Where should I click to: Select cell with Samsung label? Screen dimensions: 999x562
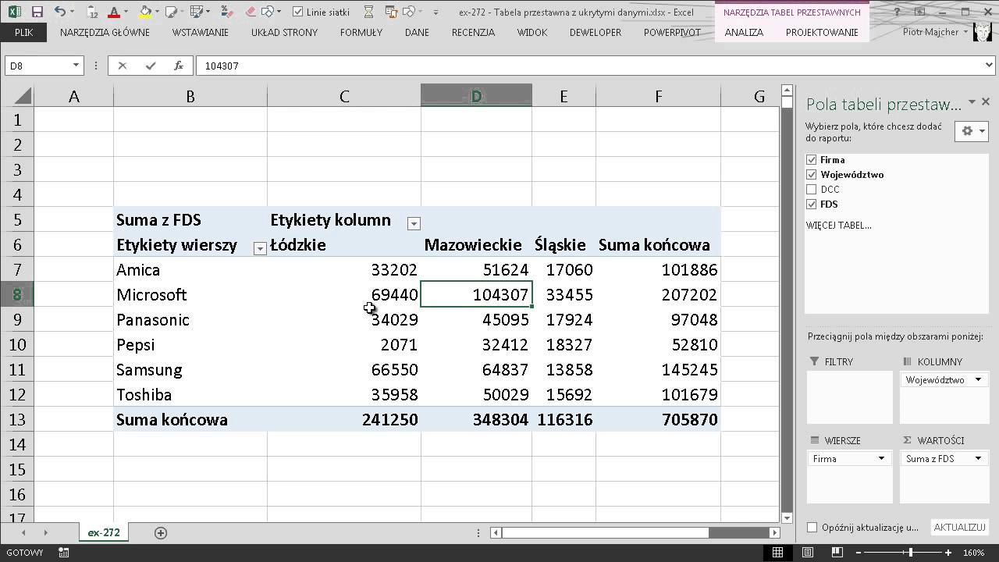[x=190, y=369]
